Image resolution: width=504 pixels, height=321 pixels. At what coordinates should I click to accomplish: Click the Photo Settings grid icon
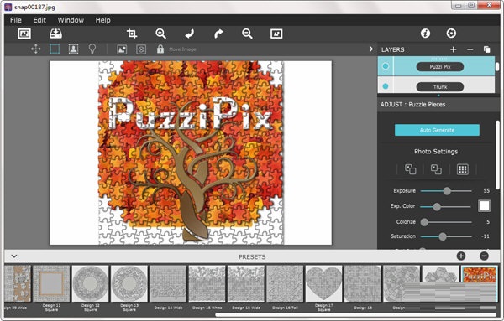click(463, 169)
